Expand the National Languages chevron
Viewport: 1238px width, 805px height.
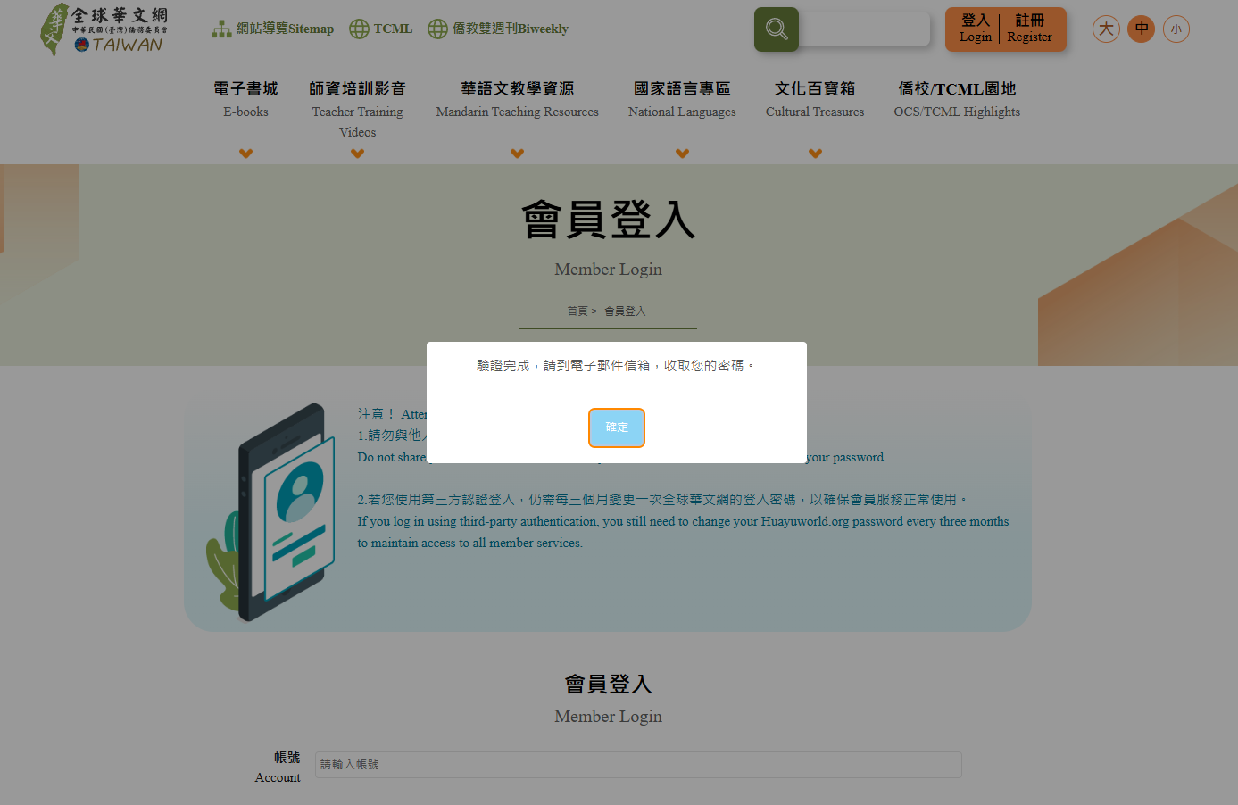pyautogui.click(x=682, y=154)
